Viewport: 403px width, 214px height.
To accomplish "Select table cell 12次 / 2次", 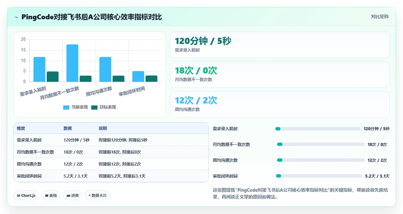I will (x=73, y=164).
